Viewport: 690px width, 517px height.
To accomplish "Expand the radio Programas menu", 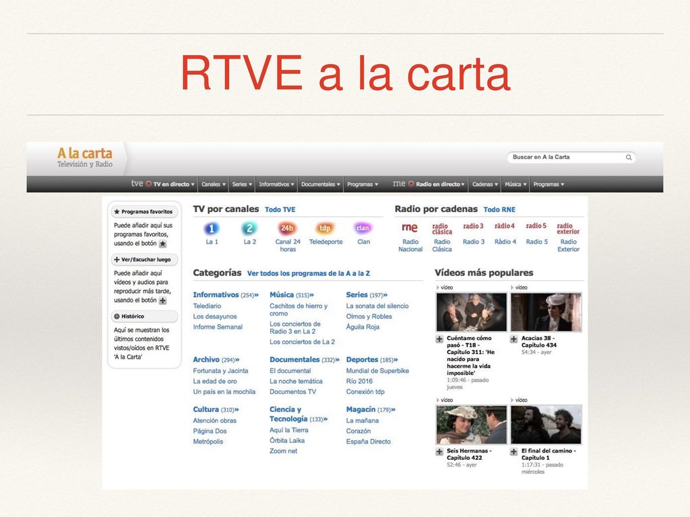I will [x=548, y=184].
